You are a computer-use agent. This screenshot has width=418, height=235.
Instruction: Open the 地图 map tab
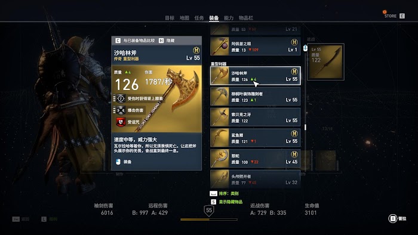coord(184,18)
